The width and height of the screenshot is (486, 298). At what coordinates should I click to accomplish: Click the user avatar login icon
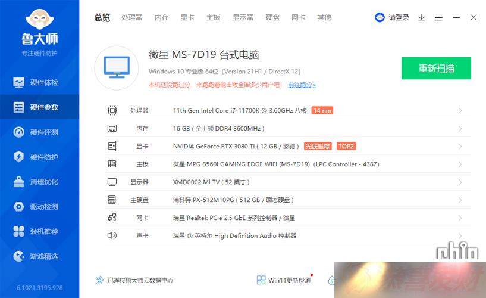(380, 17)
